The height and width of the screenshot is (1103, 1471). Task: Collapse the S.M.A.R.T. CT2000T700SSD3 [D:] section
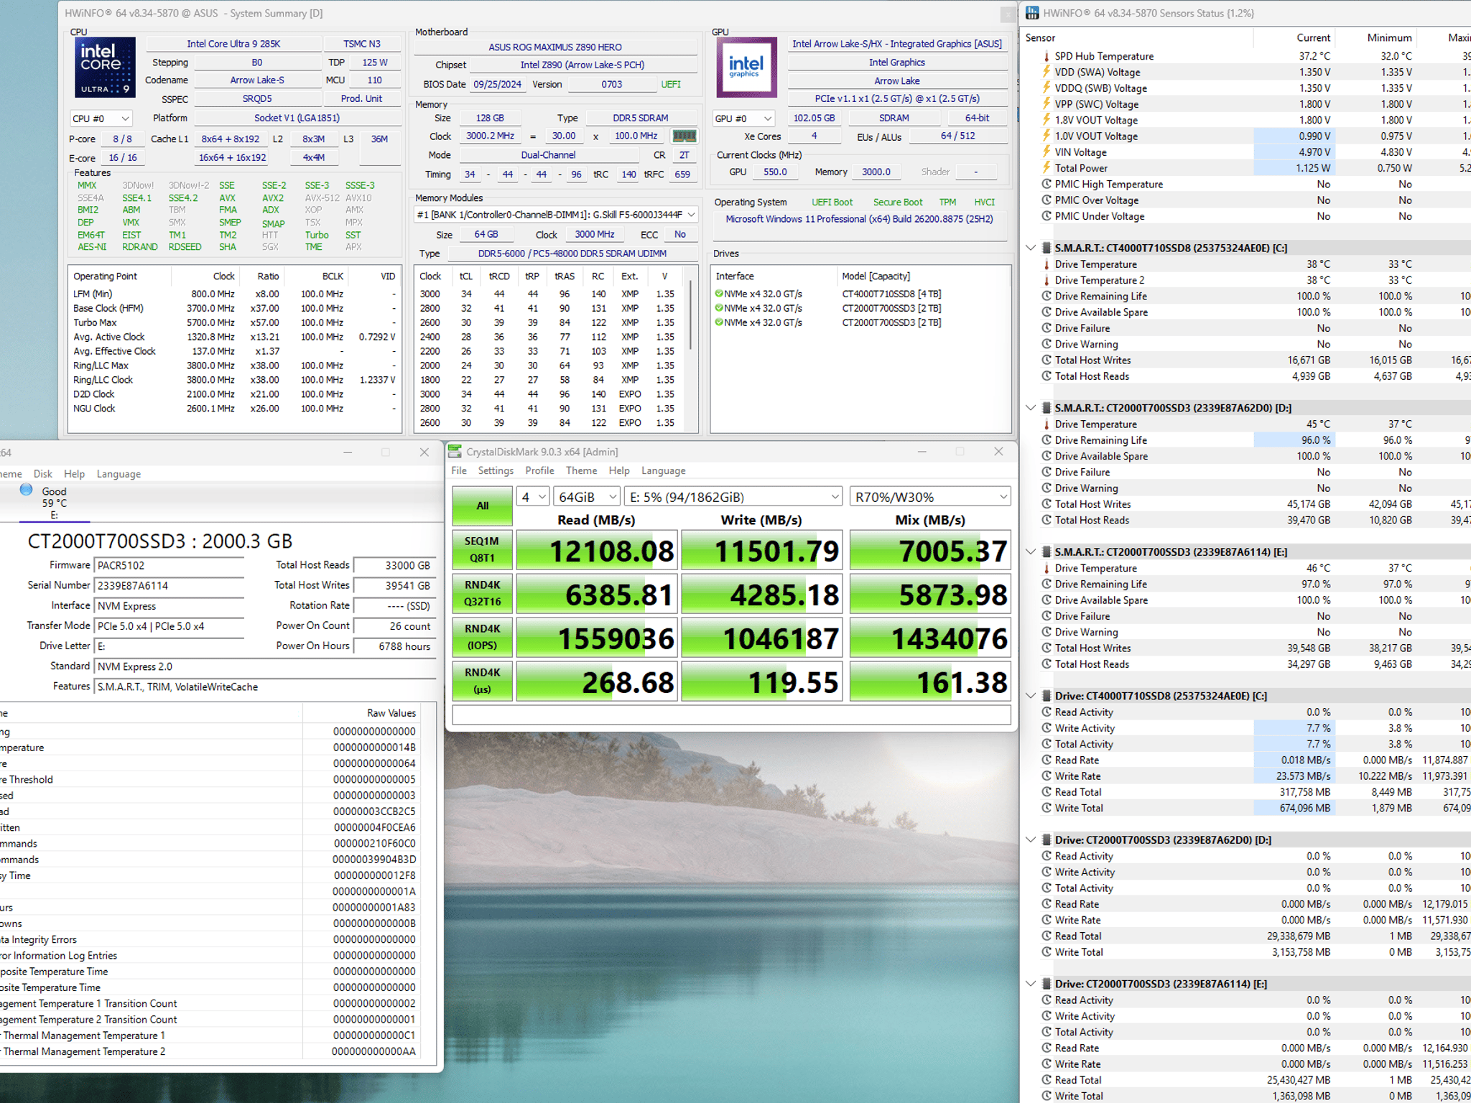click(1031, 408)
